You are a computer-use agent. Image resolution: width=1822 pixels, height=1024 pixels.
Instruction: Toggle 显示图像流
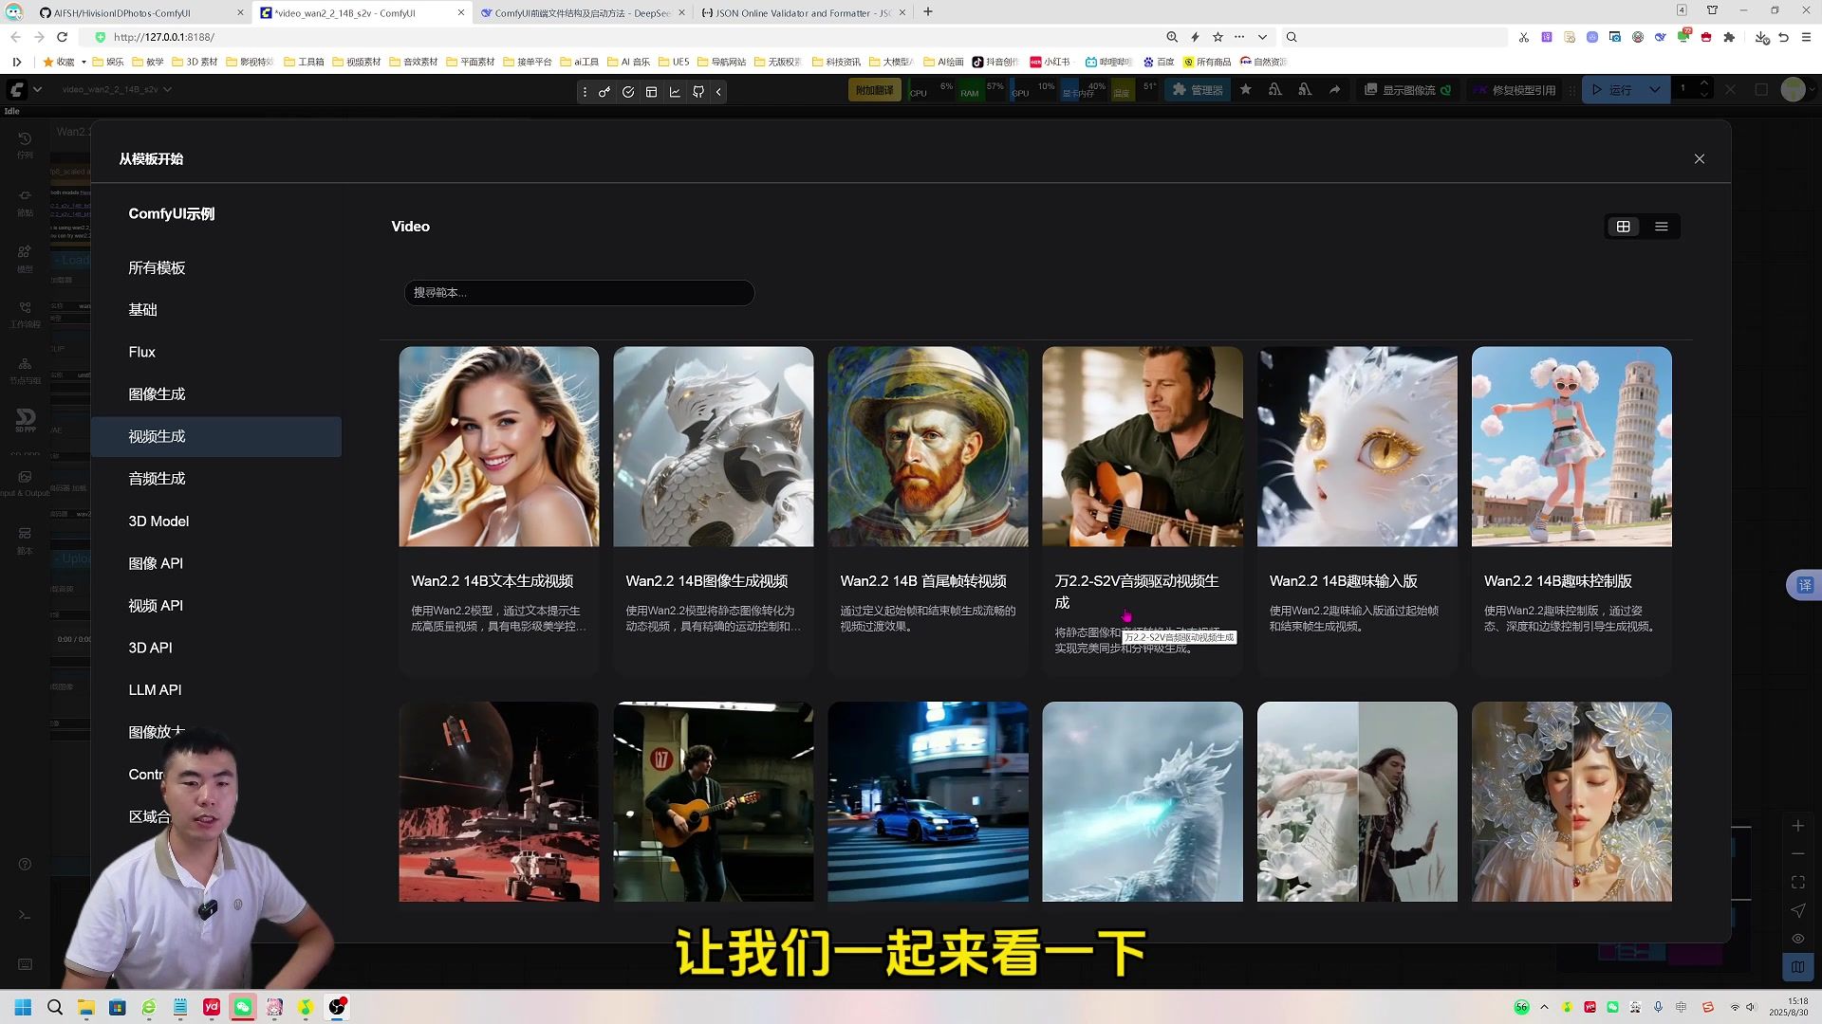click(1407, 90)
